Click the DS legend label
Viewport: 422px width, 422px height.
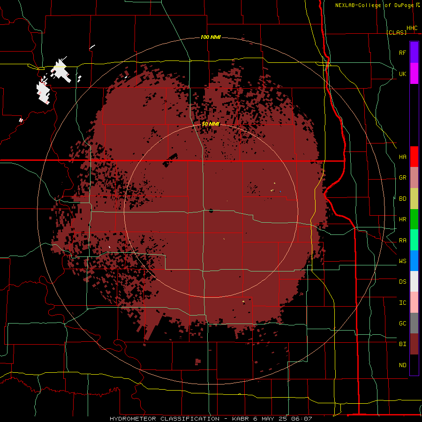click(403, 282)
